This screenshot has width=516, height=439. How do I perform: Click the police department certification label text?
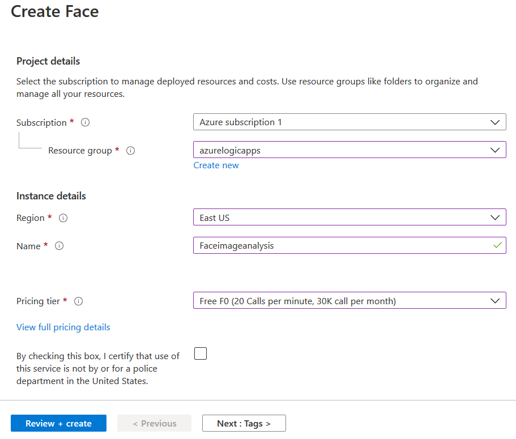[98, 369]
